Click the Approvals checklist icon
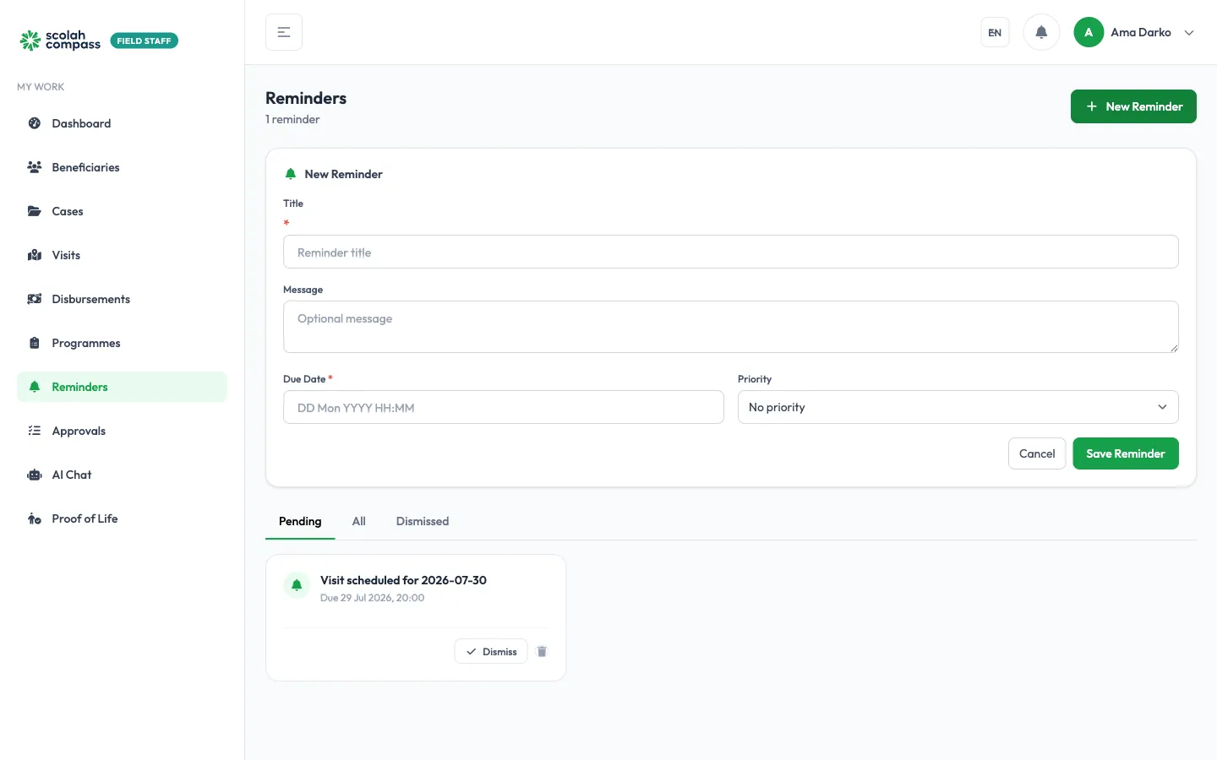This screenshot has height=760, width=1217. pos(35,431)
